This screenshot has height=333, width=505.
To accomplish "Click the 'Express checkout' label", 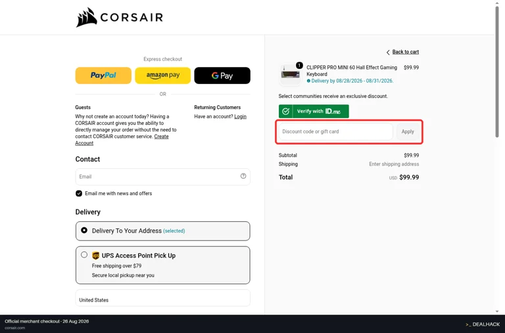I will 162,59.
